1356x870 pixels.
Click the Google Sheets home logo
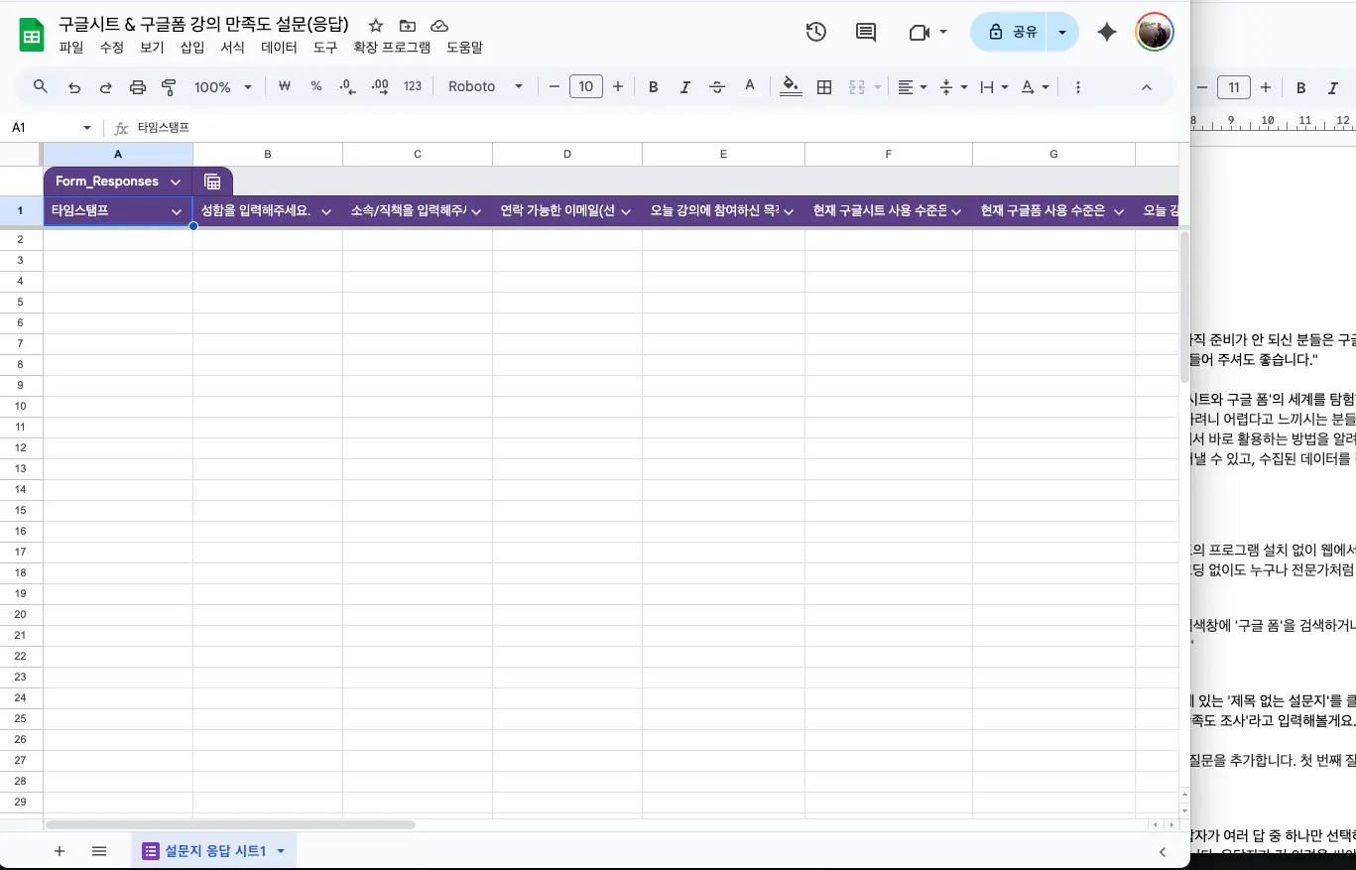coord(32,35)
